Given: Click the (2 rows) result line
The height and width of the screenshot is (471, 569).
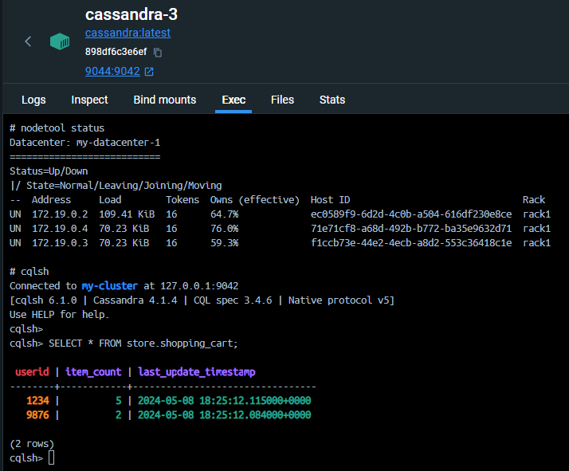Looking at the screenshot, I should [x=32, y=444].
